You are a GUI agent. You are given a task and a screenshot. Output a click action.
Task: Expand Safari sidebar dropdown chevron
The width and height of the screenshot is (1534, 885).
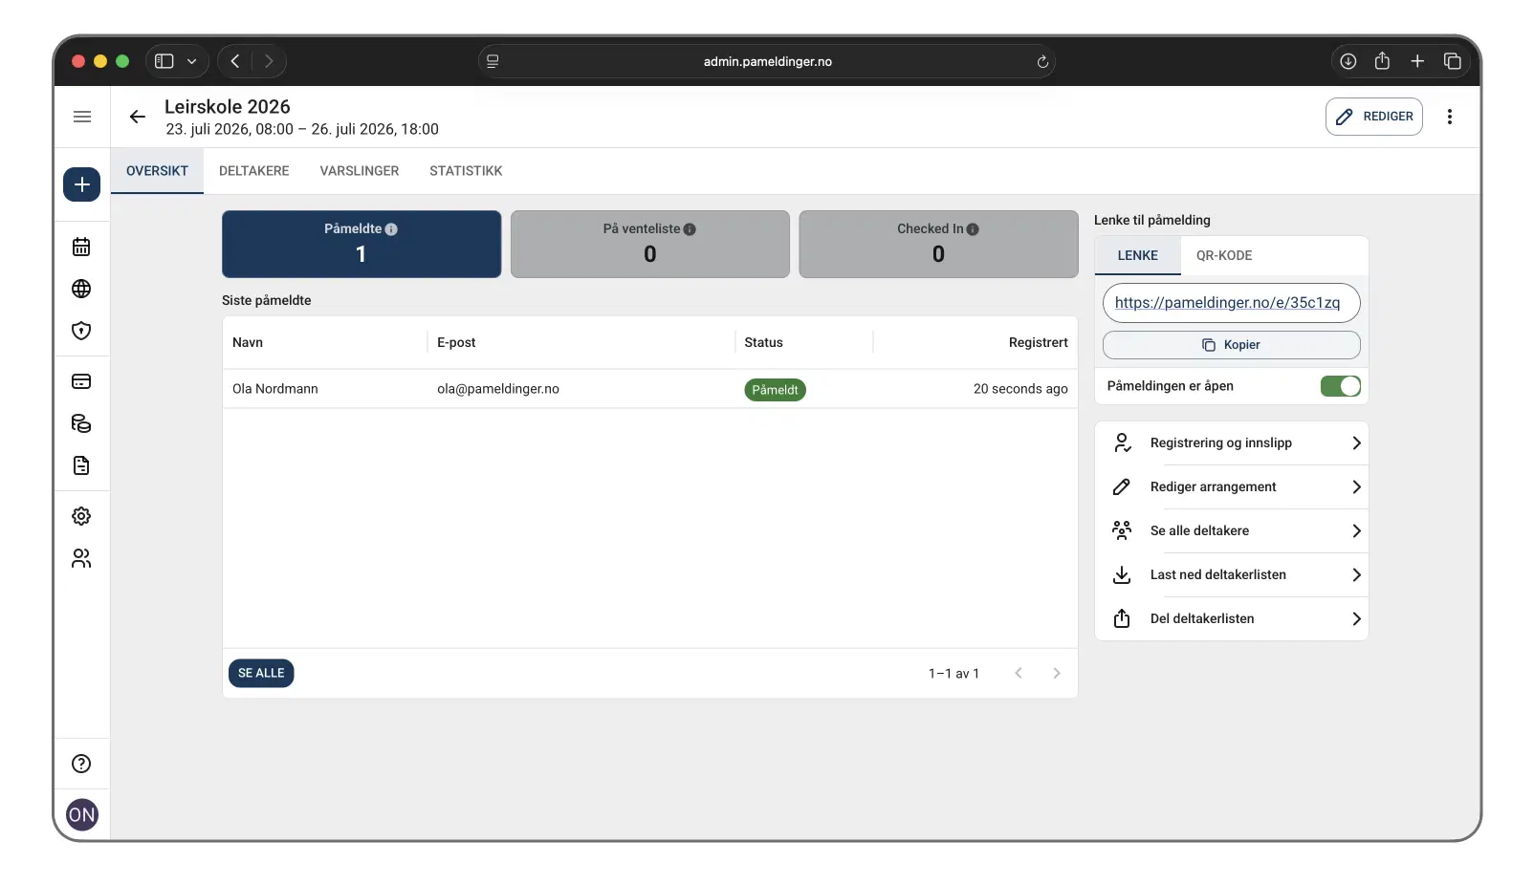coord(192,61)
